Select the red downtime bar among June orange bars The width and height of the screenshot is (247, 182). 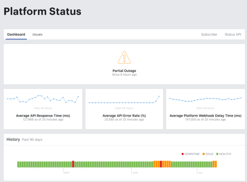click(x=161, y=164)
